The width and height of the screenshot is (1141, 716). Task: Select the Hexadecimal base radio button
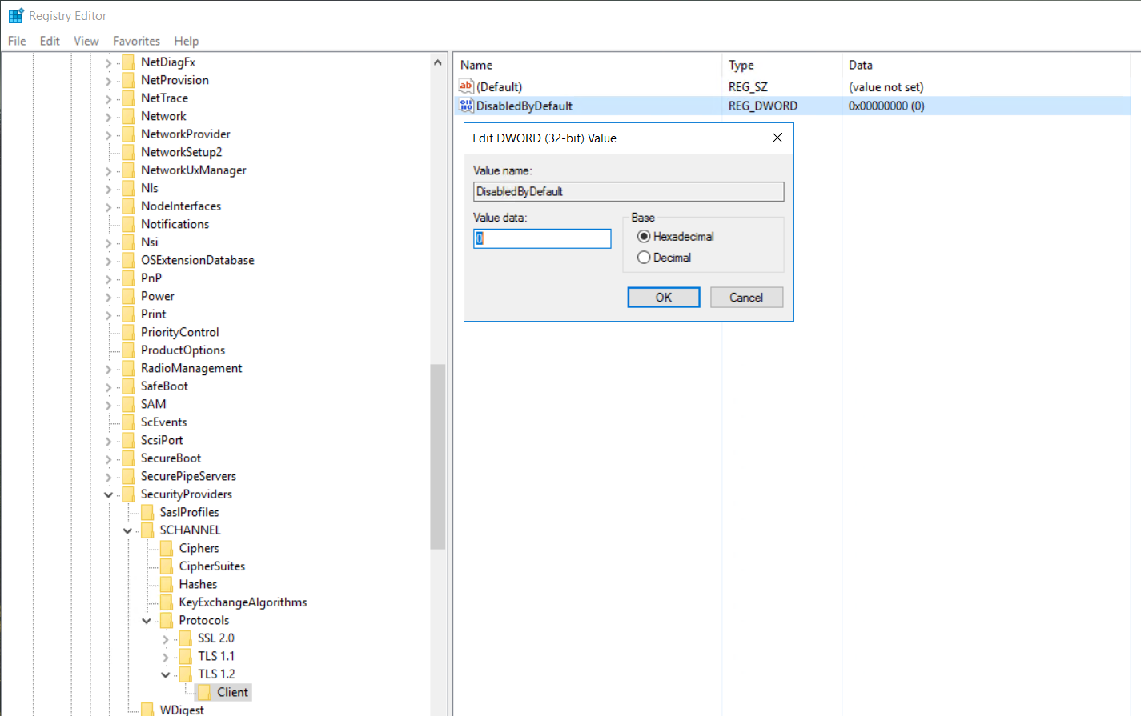click(x=644, y=237)
